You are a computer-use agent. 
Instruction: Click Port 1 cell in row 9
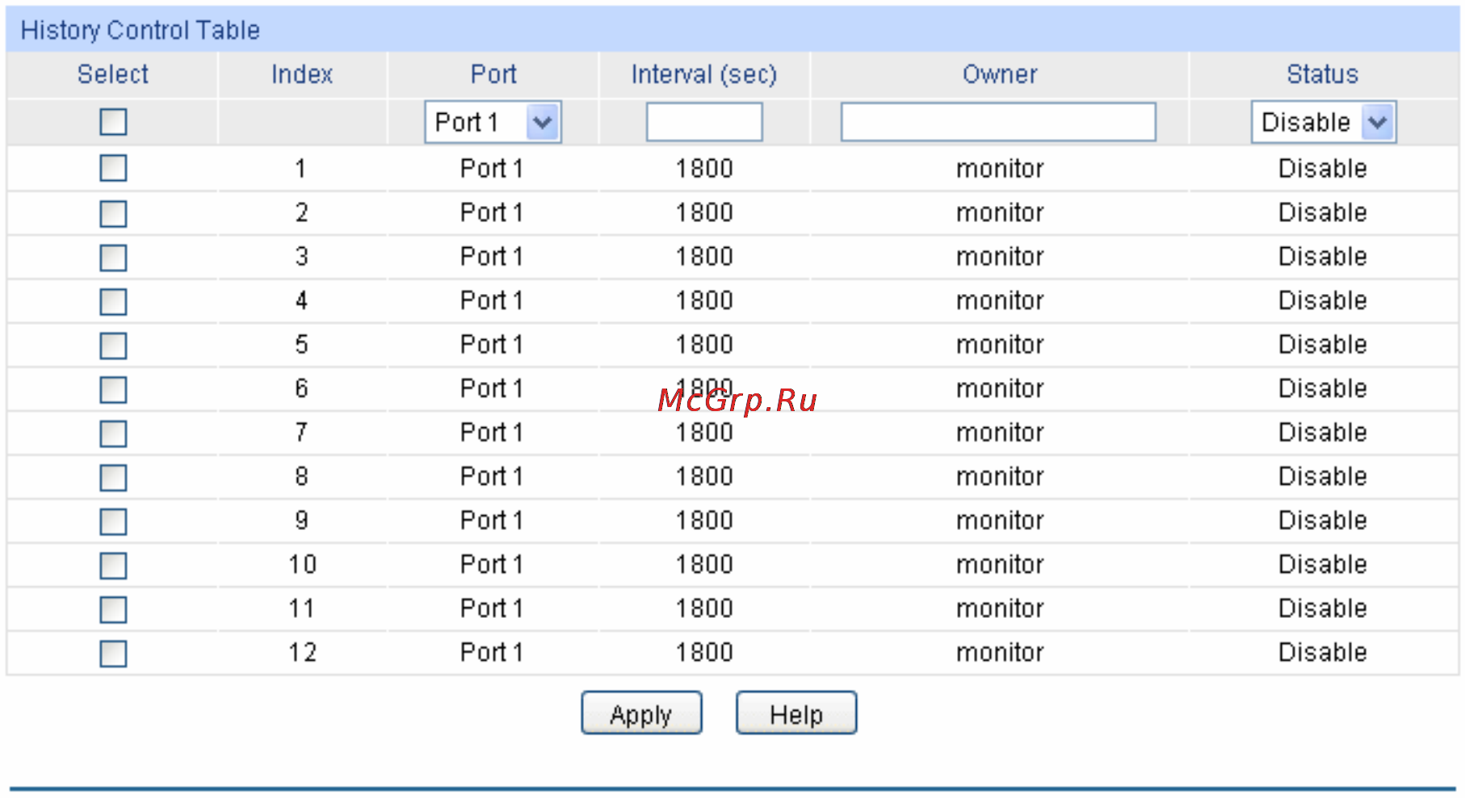[x=492, y=520]
